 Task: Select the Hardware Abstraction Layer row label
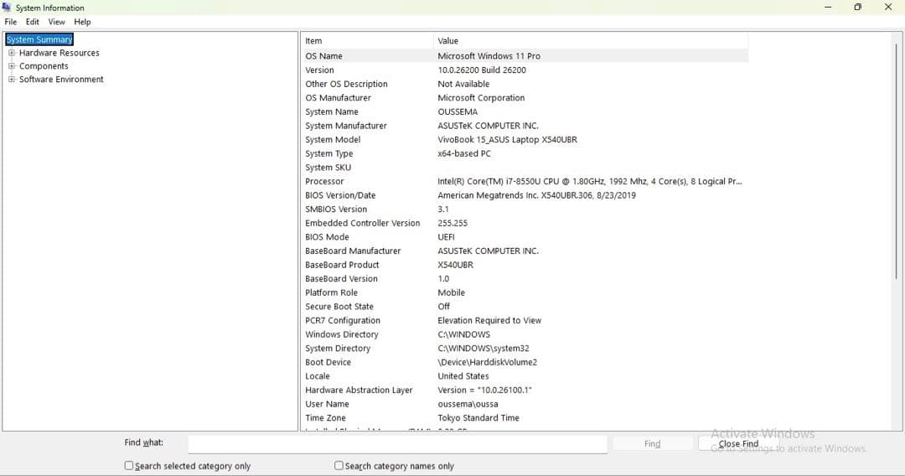(359, 390)
